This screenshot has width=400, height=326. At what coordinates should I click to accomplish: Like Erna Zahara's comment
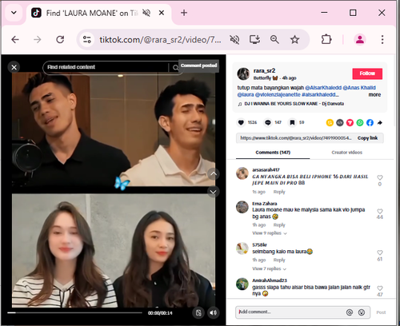tap(380, 211)
